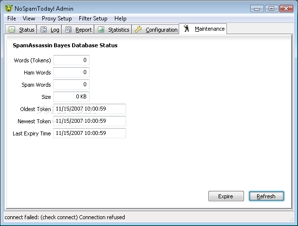Click the 'Oldest Token' label
Viewport: 298px width, 226px height.
[36, 109]
